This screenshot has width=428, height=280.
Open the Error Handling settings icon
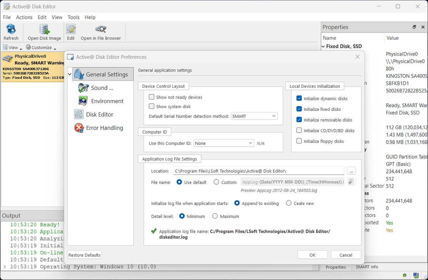pos(79,128)
